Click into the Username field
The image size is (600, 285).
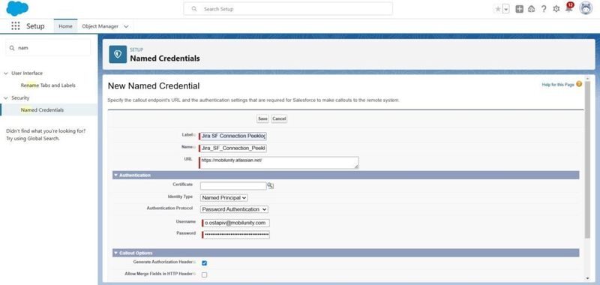[x=236, y=223]
